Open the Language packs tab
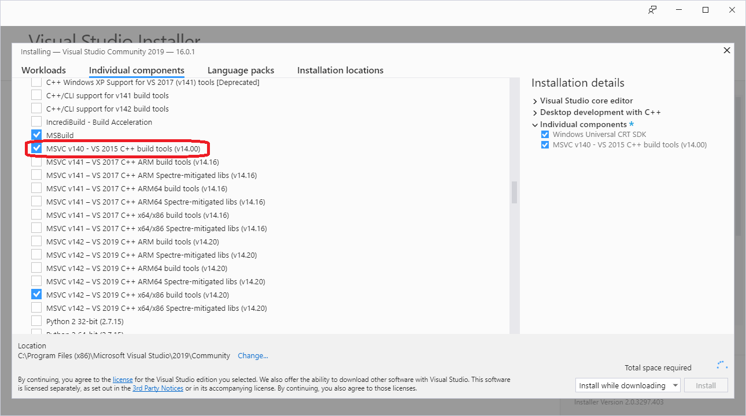Viewport: 746px width, 416px height. [241, 70]
